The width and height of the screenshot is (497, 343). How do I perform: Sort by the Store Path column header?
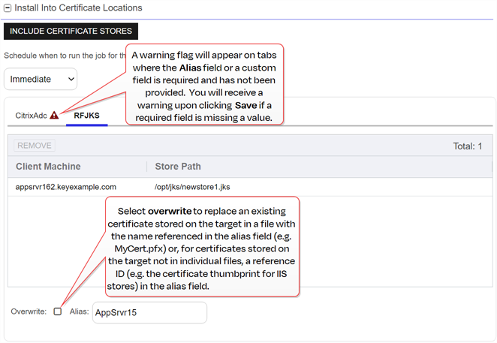pyautogui.click(x=178, y=166)
